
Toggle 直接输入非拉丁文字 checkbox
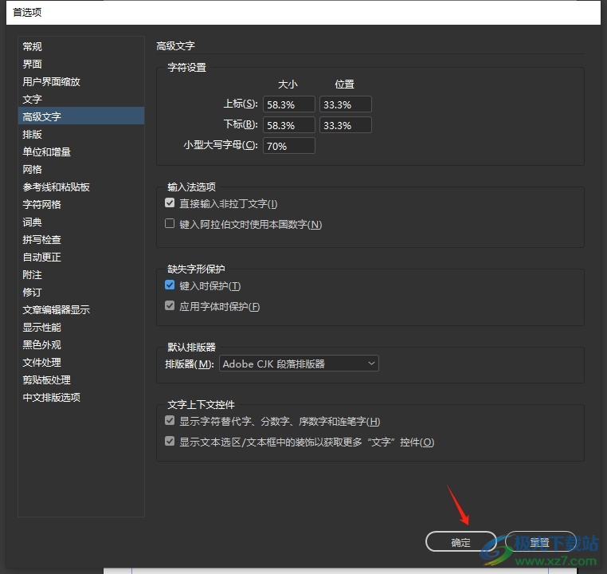point(170,203)
